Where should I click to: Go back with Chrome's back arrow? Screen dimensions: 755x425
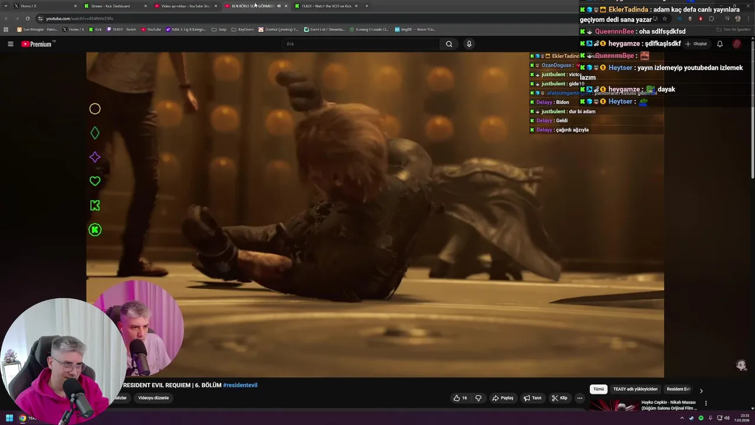6,18
